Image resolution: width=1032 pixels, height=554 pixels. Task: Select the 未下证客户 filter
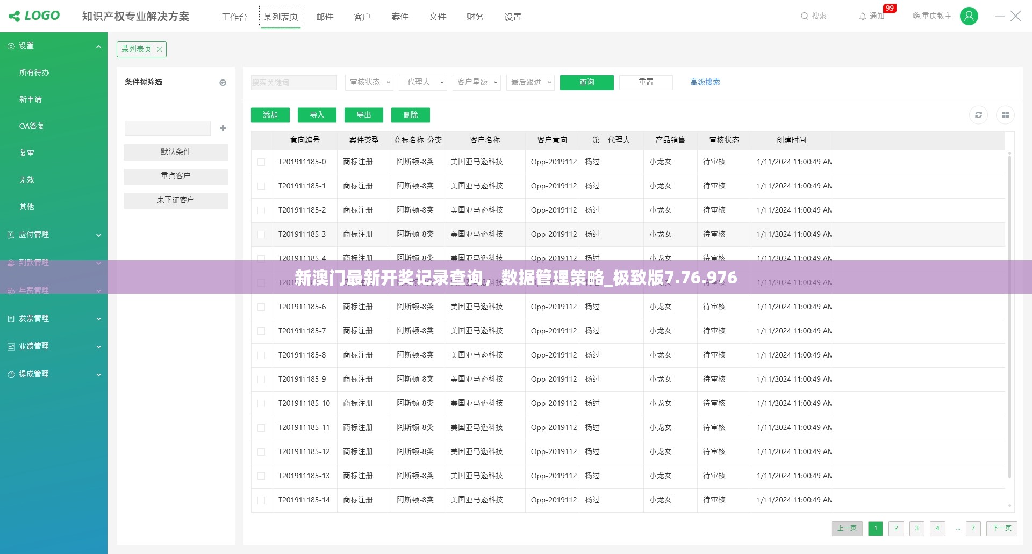tap(176, 200)
